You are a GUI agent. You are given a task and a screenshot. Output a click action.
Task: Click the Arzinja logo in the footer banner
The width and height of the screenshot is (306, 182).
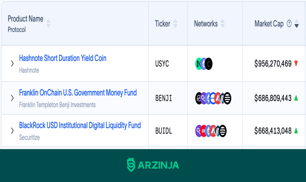coord(153,165)
